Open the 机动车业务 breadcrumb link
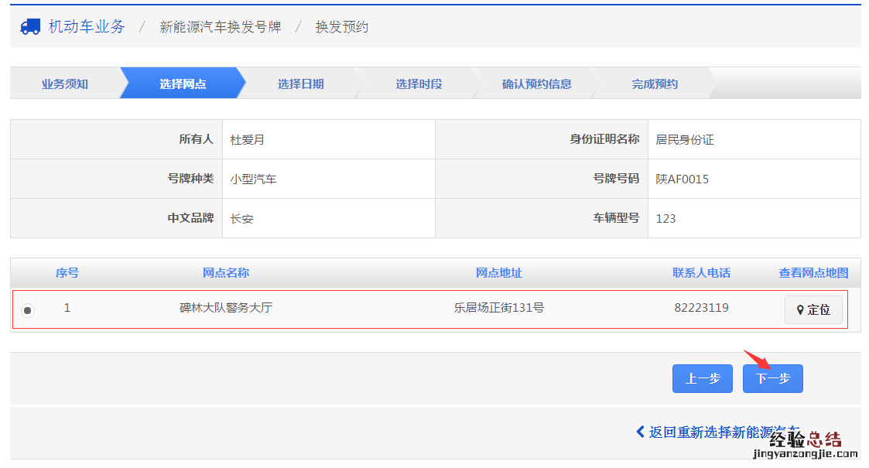The width and height of the screenshot is (869, 468). click(86, 26)
